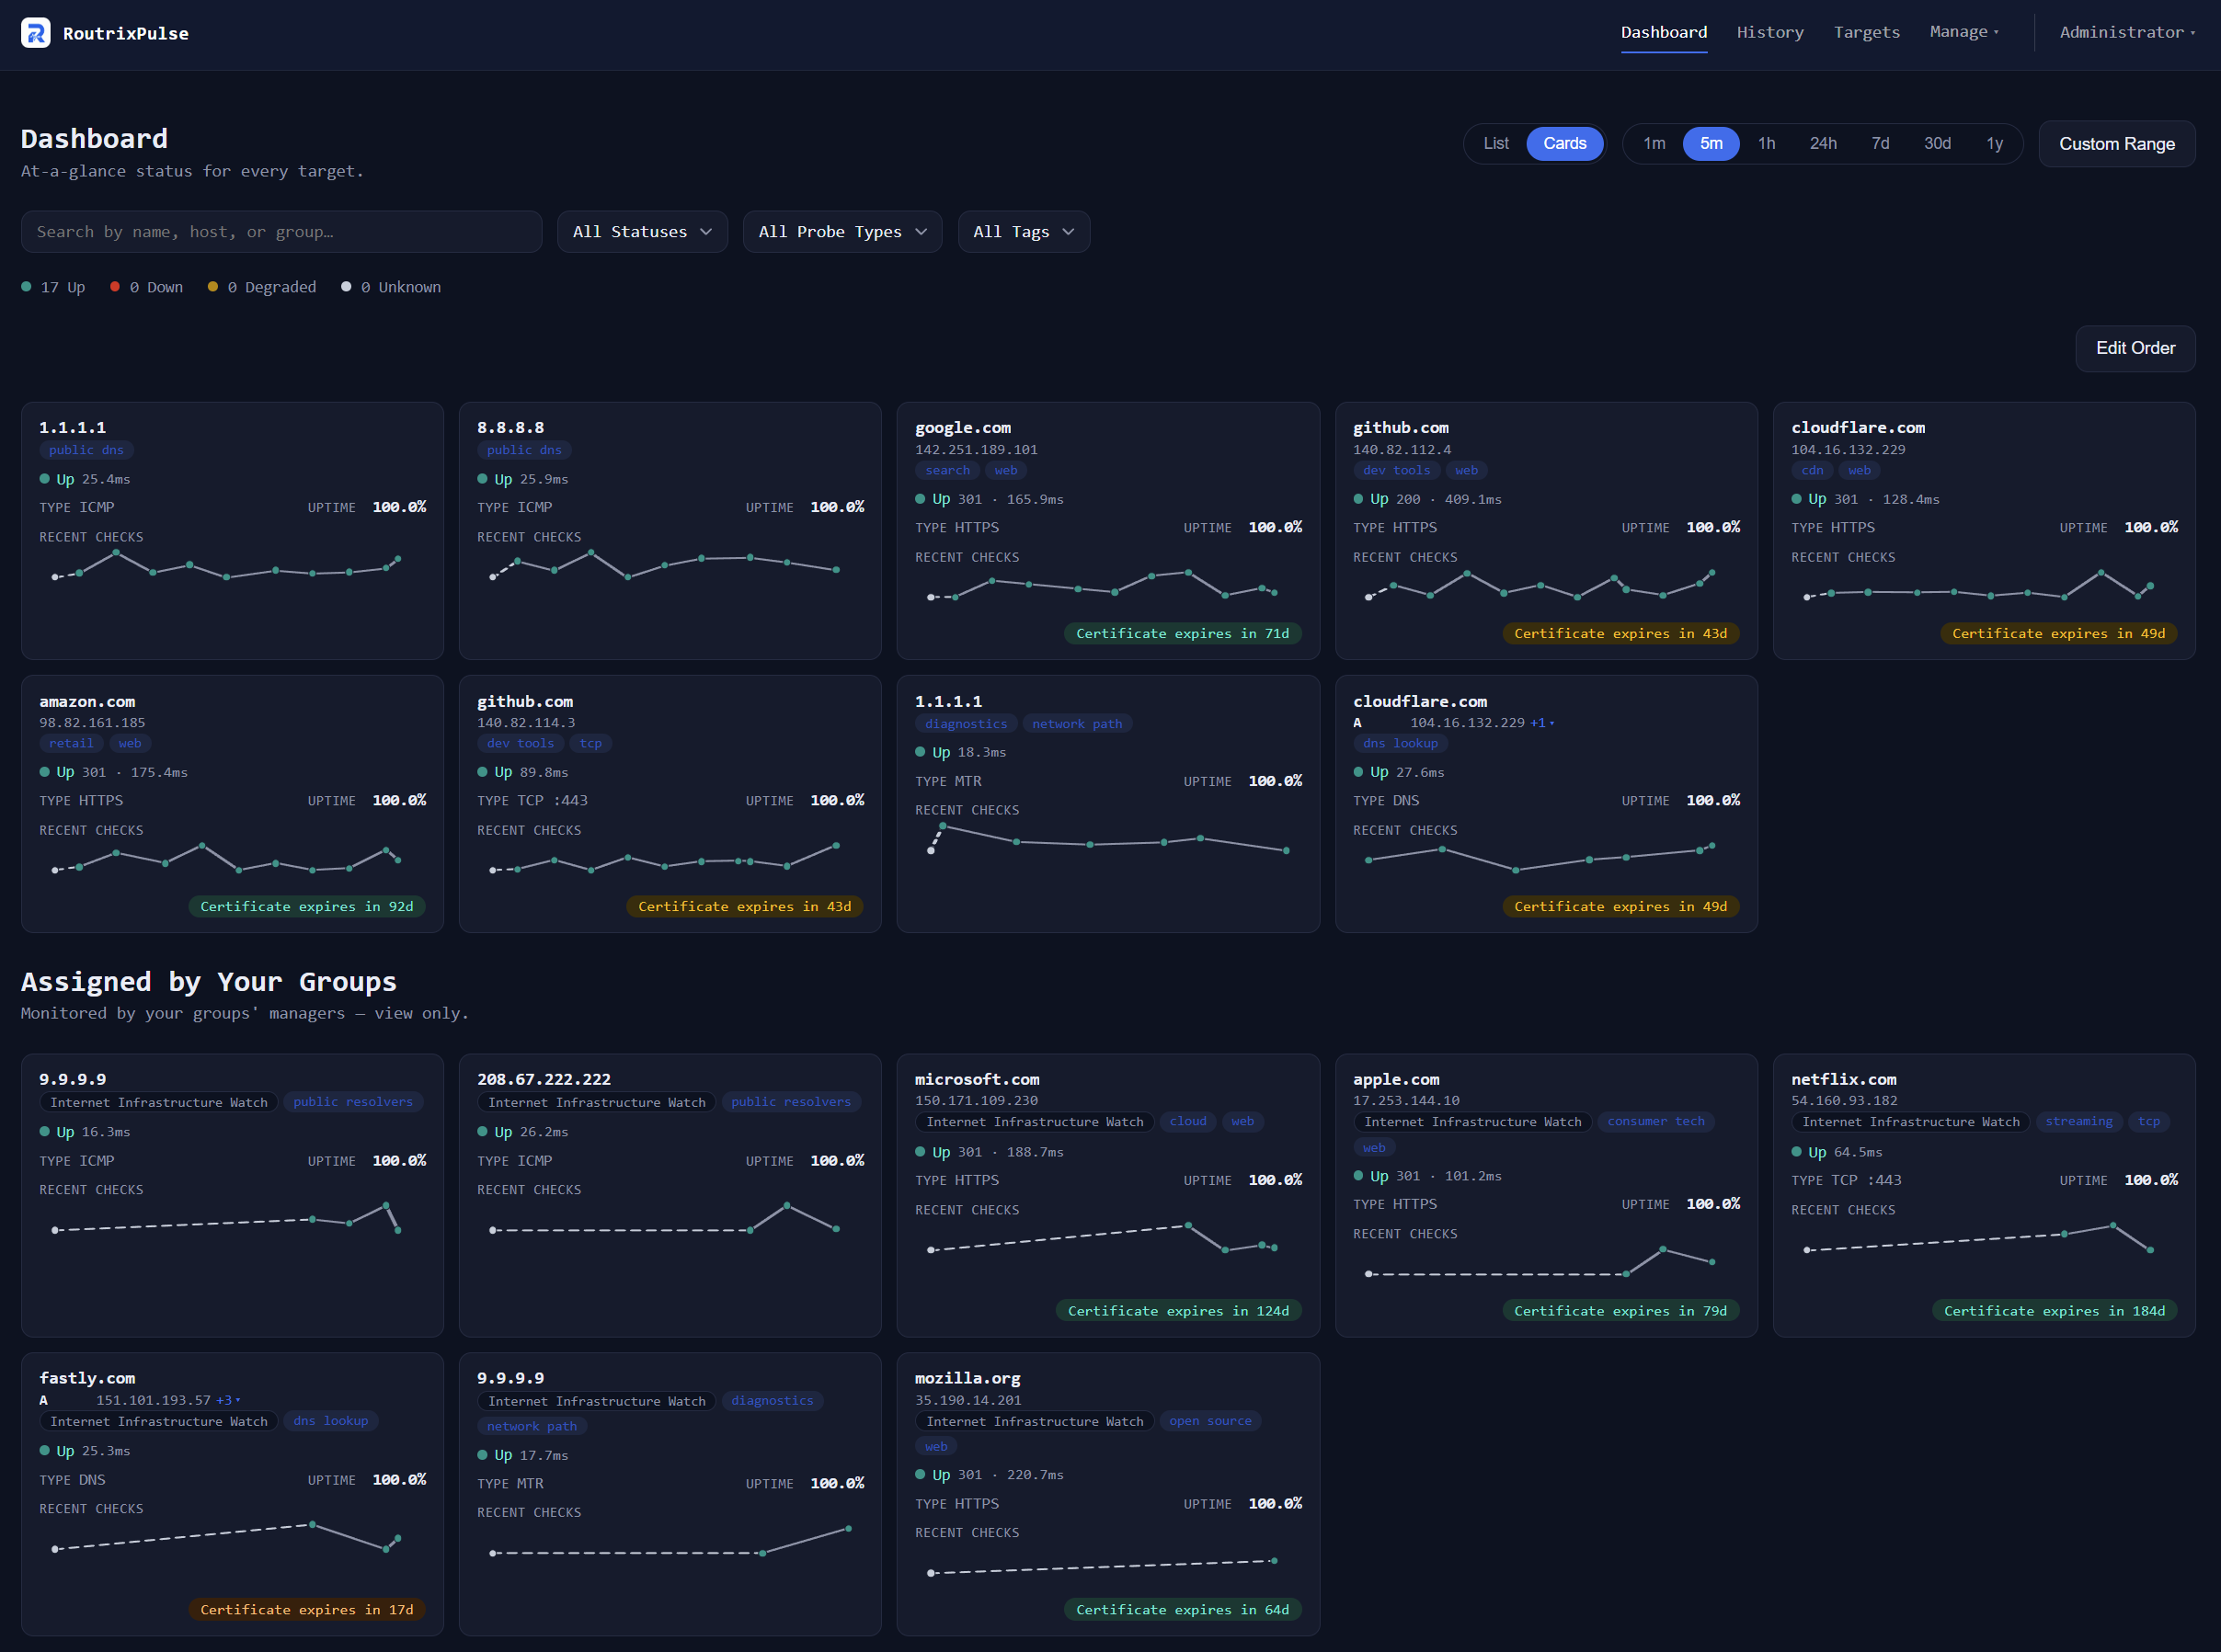This screenshot has height=1652, width=2221.
Task: Open the All Statuses dropdown
Action: [642, 232]
